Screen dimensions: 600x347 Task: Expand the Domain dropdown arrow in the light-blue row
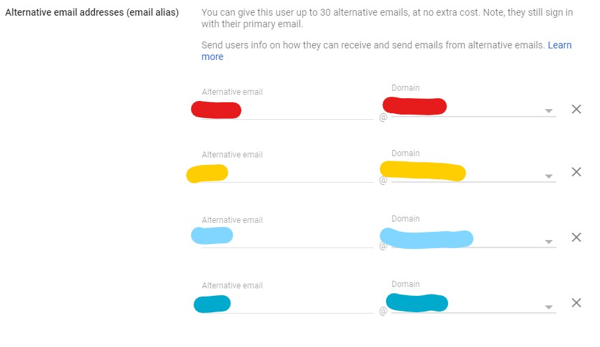pos(548,242)
